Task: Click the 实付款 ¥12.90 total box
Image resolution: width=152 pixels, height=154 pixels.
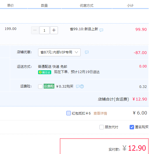Action: 104,146
